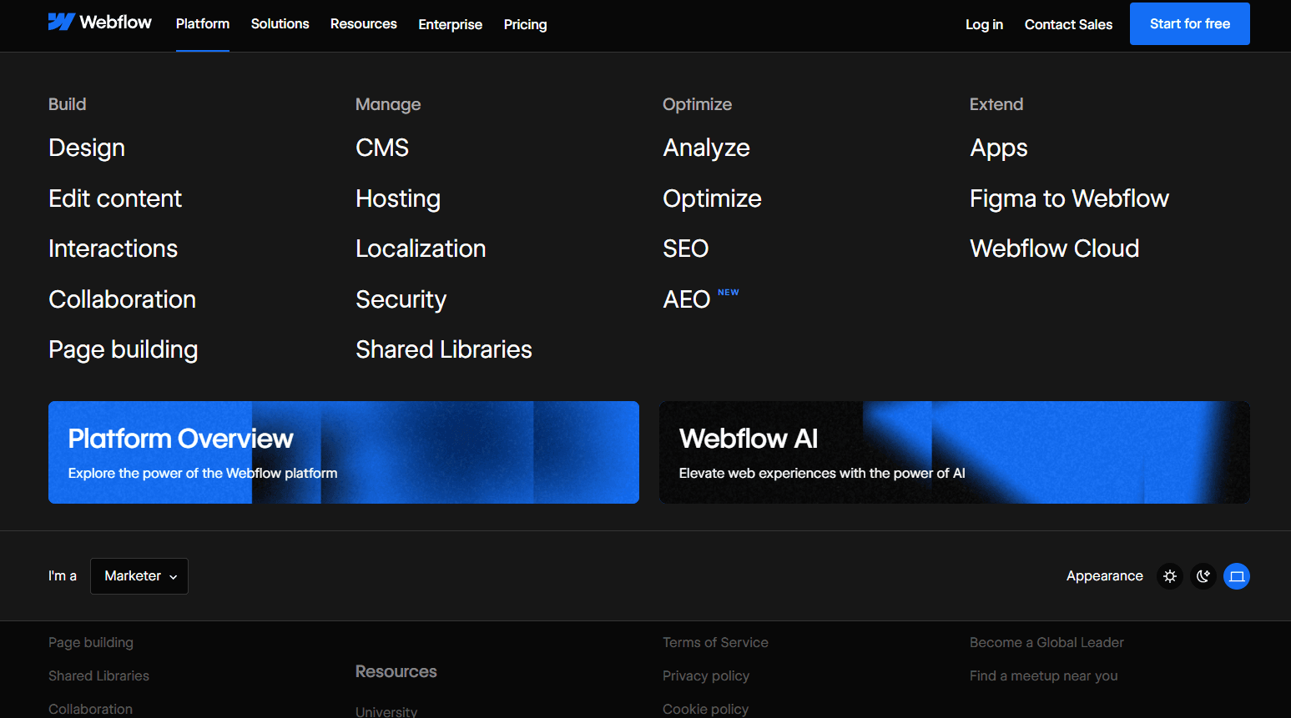This screenshot has width=1291, height=718.
Task: Open the Platform nav menu
Action: click(x=203, y=24)
